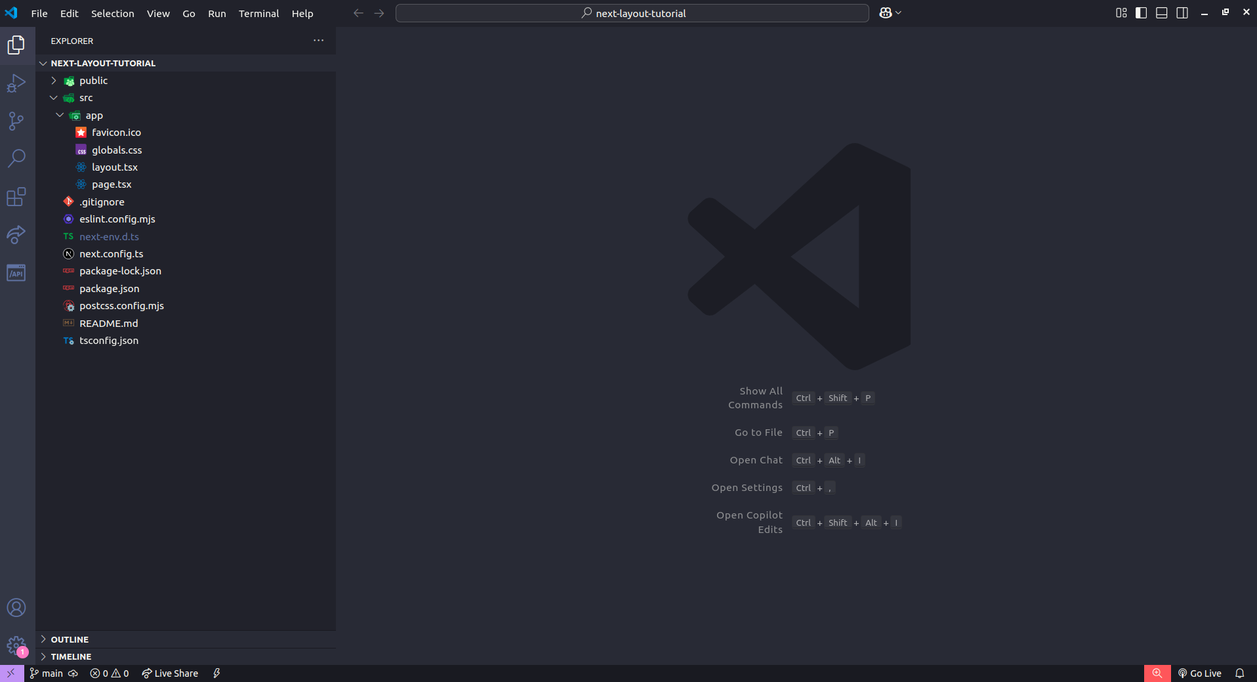Open favicon.ico file
This screenshot has width=1257, height=682.
click(x=186, y=133)
